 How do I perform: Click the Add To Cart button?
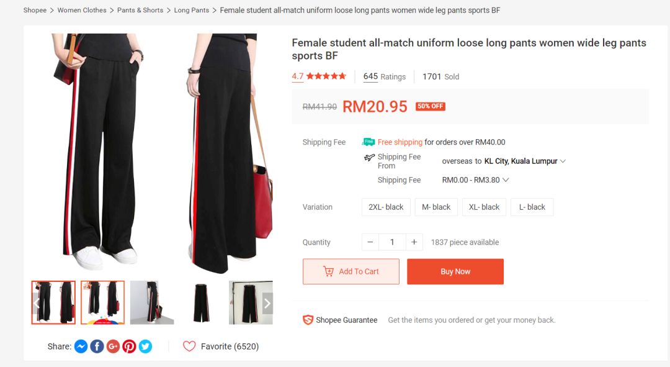tap(351, 271)
